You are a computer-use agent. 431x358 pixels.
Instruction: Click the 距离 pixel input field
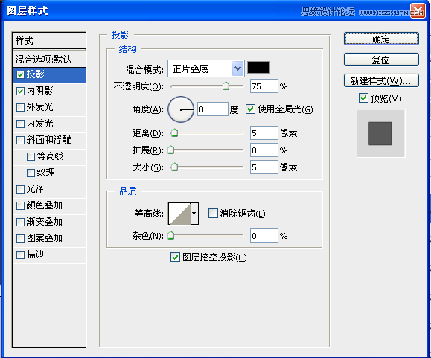(x=264, y=133)
